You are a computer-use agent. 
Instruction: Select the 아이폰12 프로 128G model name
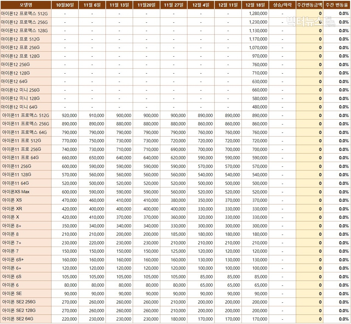click(x=20, y=56)
